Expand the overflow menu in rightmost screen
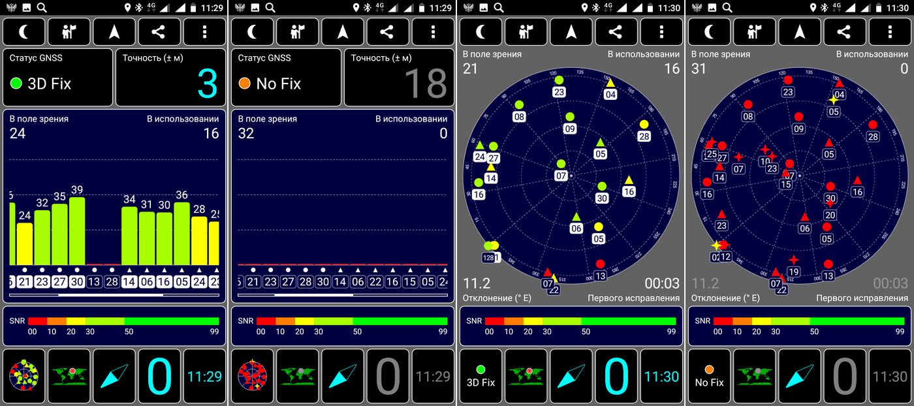 pyautogui.click(x=890, y=31)
